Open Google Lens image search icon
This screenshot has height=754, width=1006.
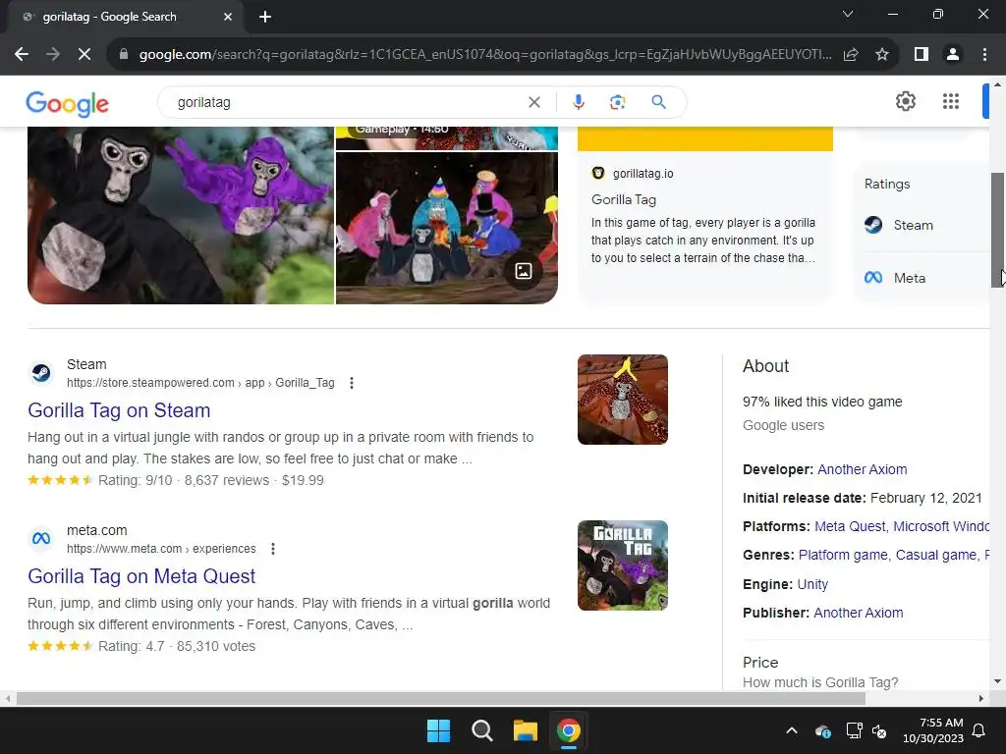point(617,102)
